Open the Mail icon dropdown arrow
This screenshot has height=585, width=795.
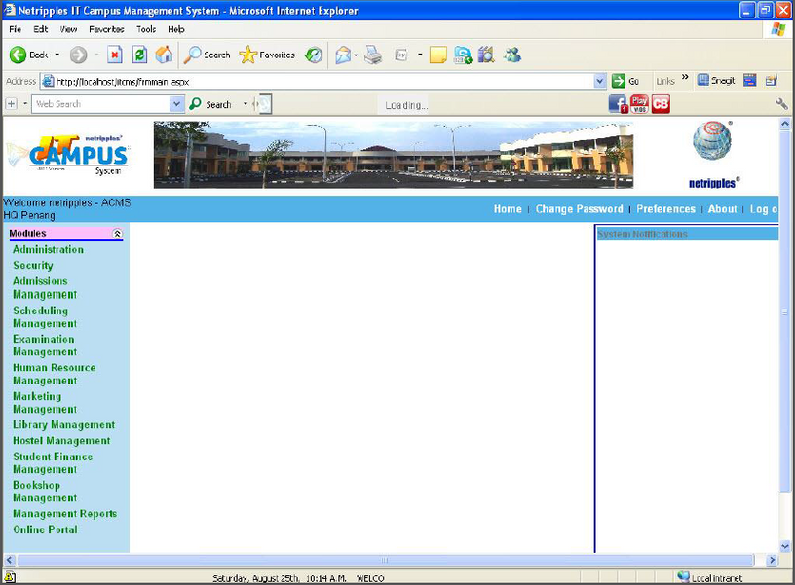(356, 55)
